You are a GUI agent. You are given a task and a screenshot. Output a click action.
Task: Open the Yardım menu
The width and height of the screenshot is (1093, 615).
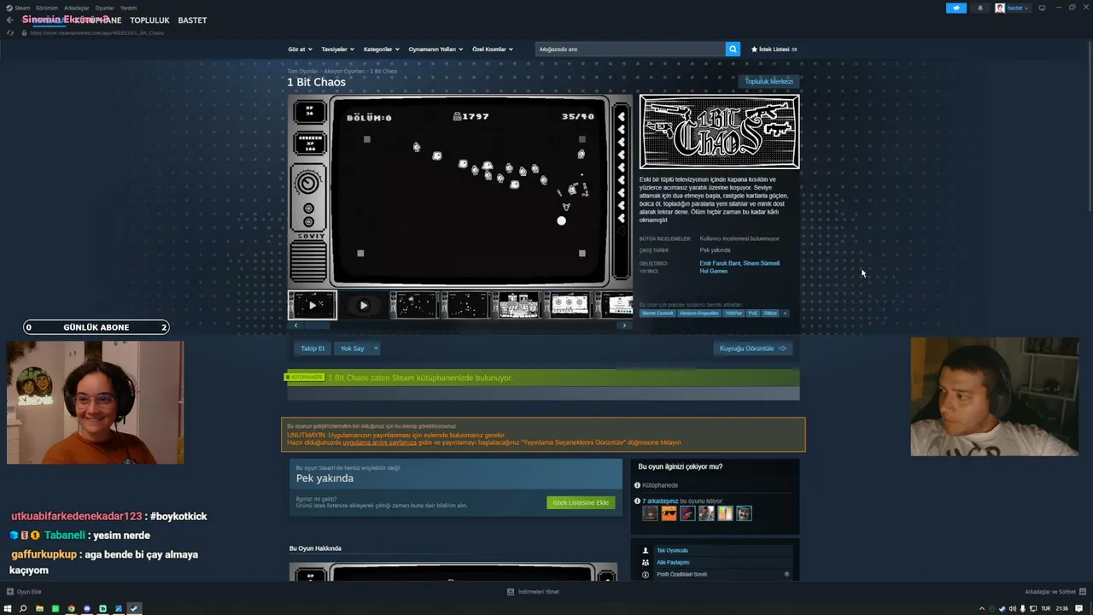click(129, 8)
